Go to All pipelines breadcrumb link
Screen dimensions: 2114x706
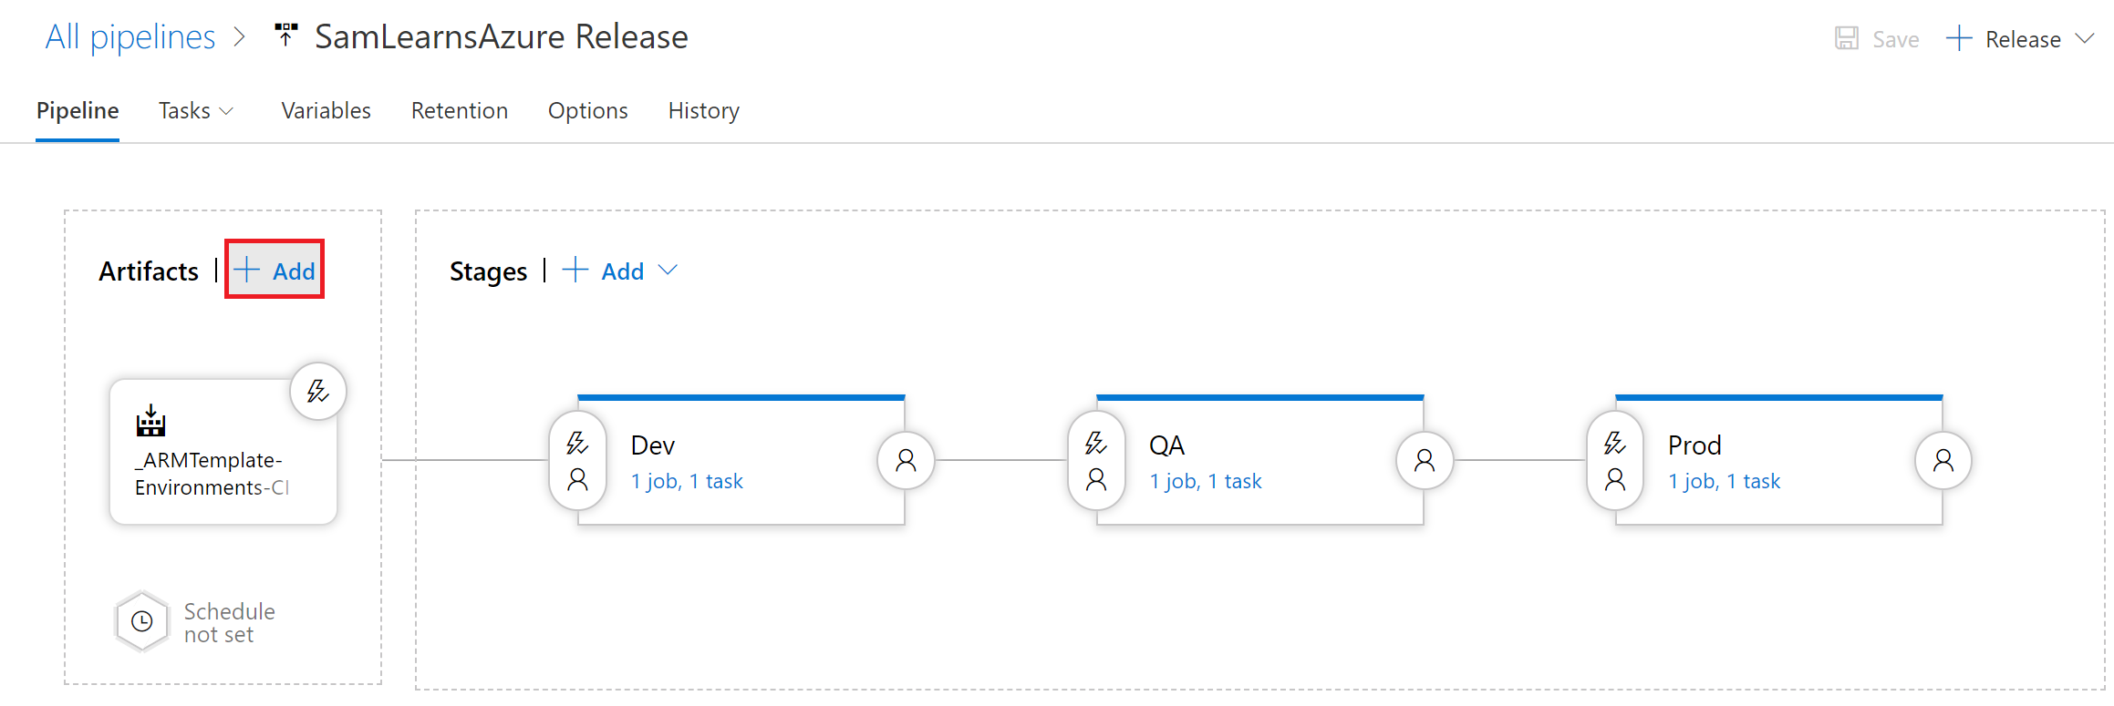point(130,37)
